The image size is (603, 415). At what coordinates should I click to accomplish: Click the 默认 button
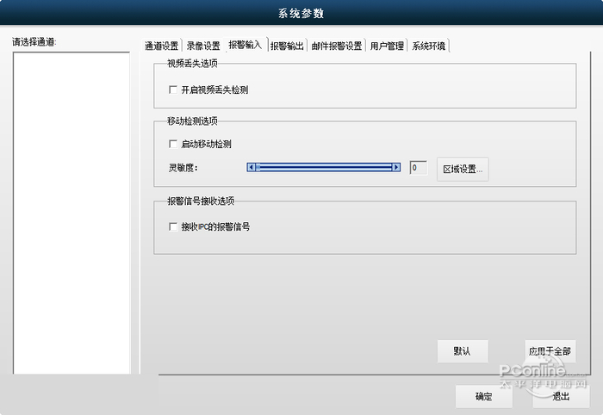[x=463, y=350]
